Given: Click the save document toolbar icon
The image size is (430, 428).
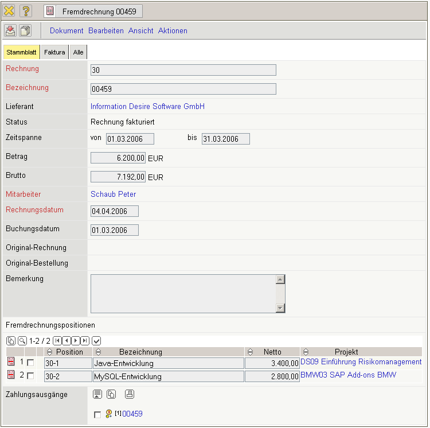Looking at the screenshot, I should pos(10,31).
